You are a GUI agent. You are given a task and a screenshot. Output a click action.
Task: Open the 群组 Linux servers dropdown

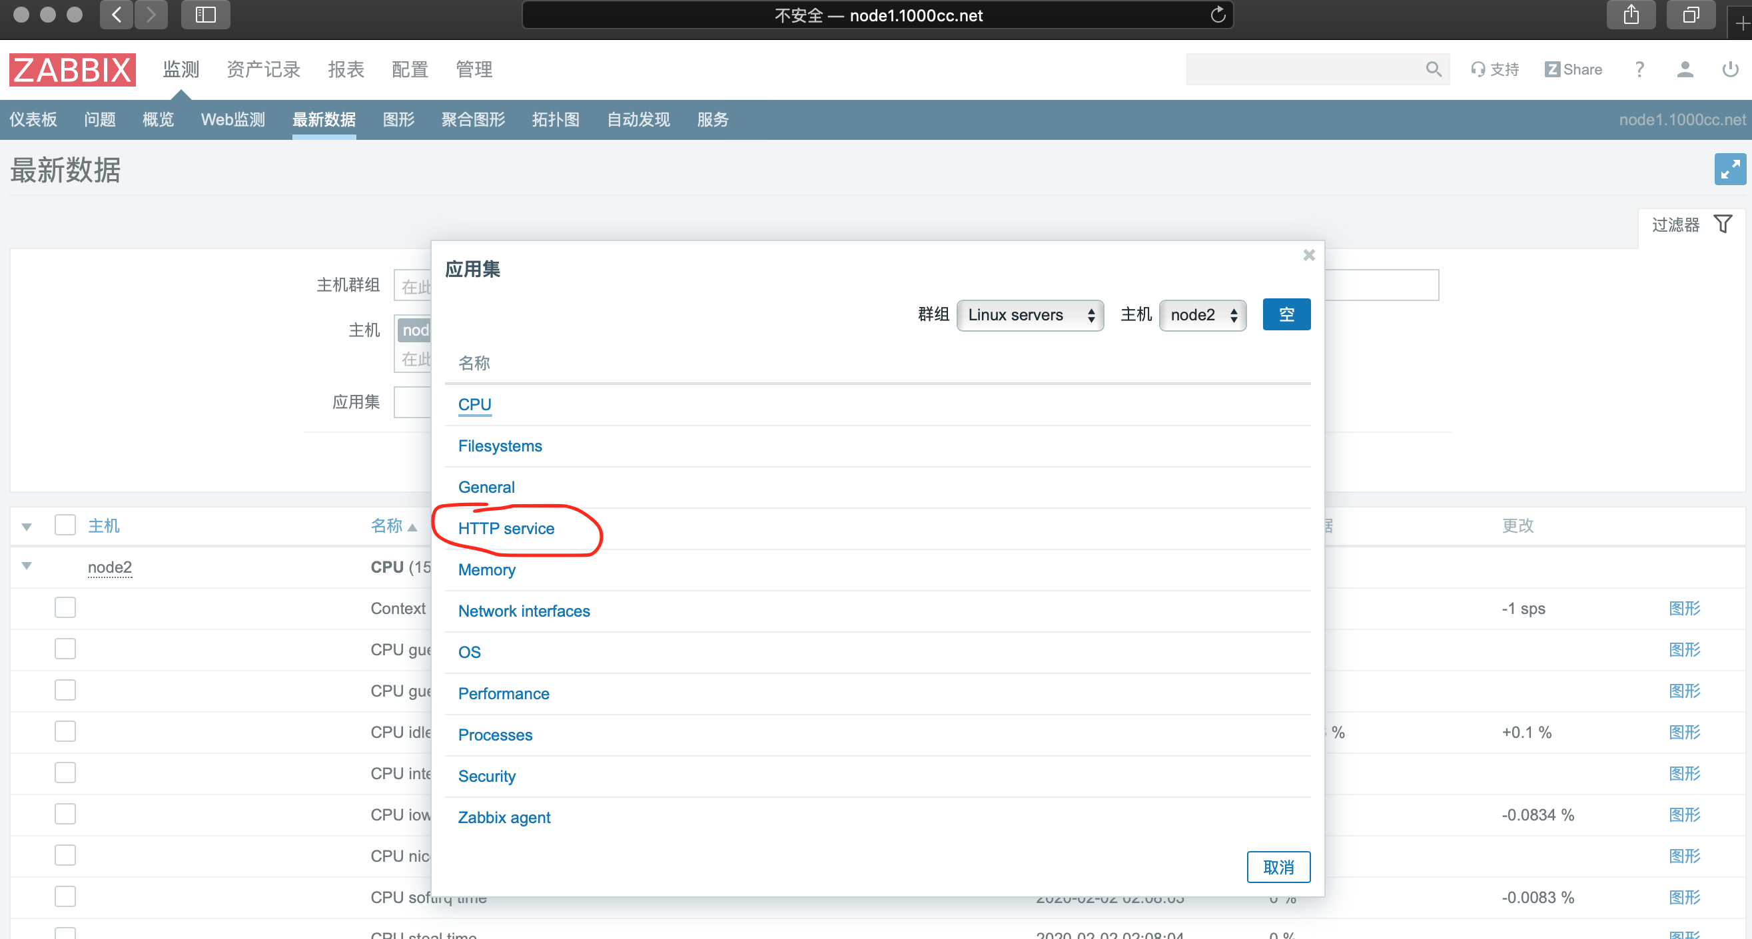(x=1030, y=315)
